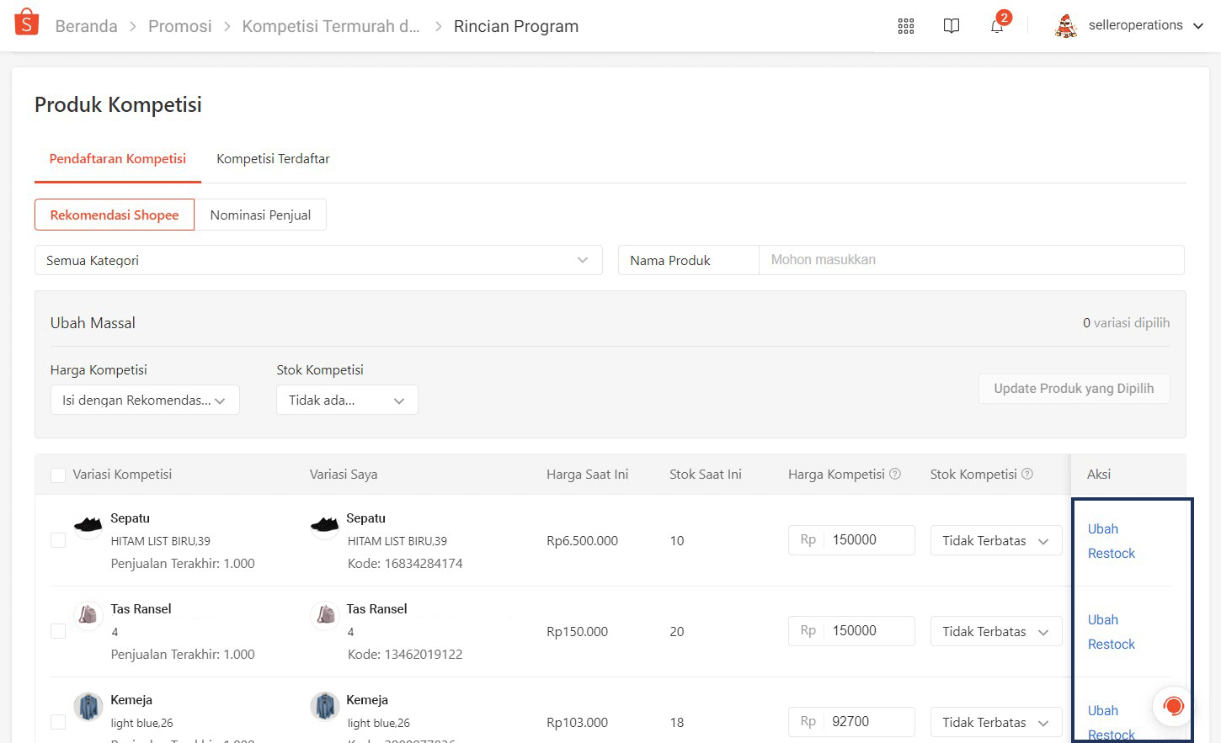Click the Stok Kompetisi help icon
The width and height of the screenshot is (1221, 743).
coord(1027,474)
